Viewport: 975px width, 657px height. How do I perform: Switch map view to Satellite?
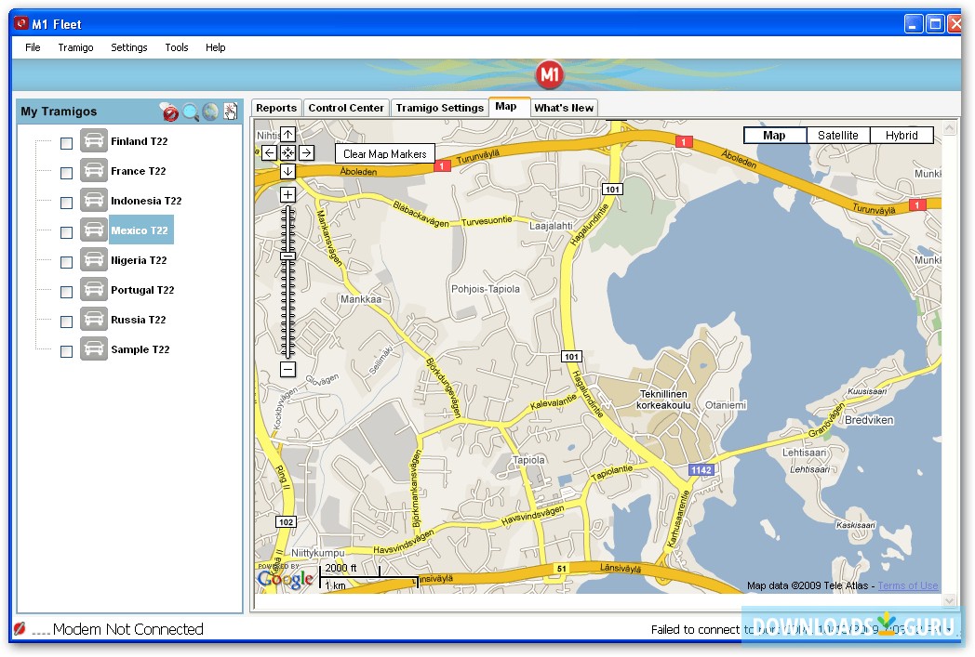click(x=837, y=136)
